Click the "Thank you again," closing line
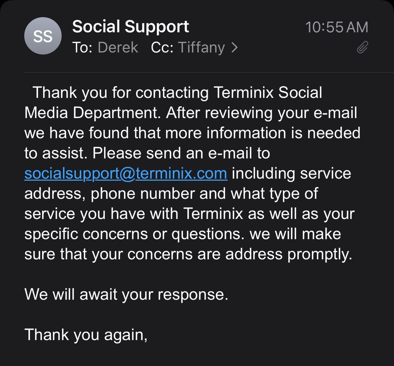 86,335
